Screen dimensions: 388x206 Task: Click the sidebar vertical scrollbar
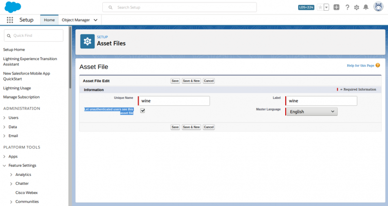coord(70,58)
